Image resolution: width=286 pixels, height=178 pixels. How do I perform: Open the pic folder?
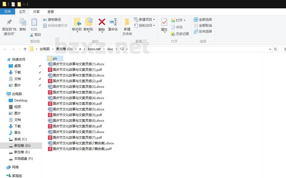pos(55,58)
